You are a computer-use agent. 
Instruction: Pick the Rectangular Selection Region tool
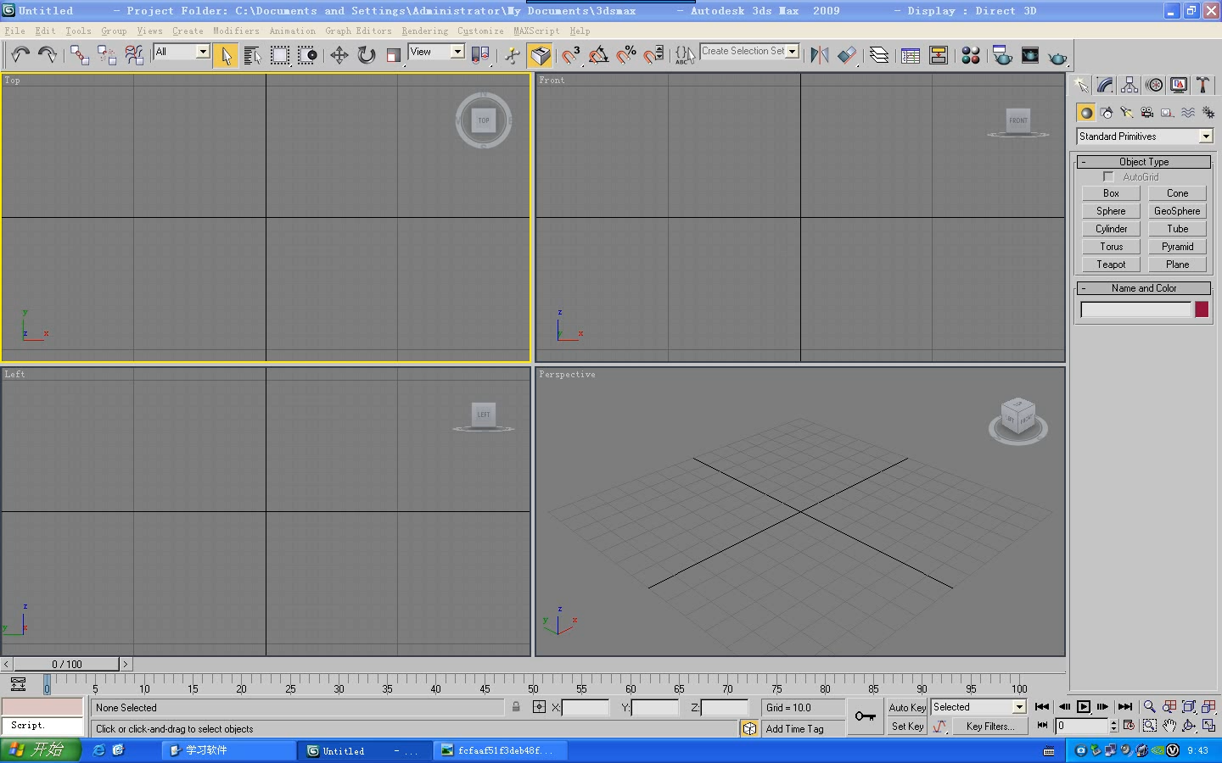[x=279, y=56]
